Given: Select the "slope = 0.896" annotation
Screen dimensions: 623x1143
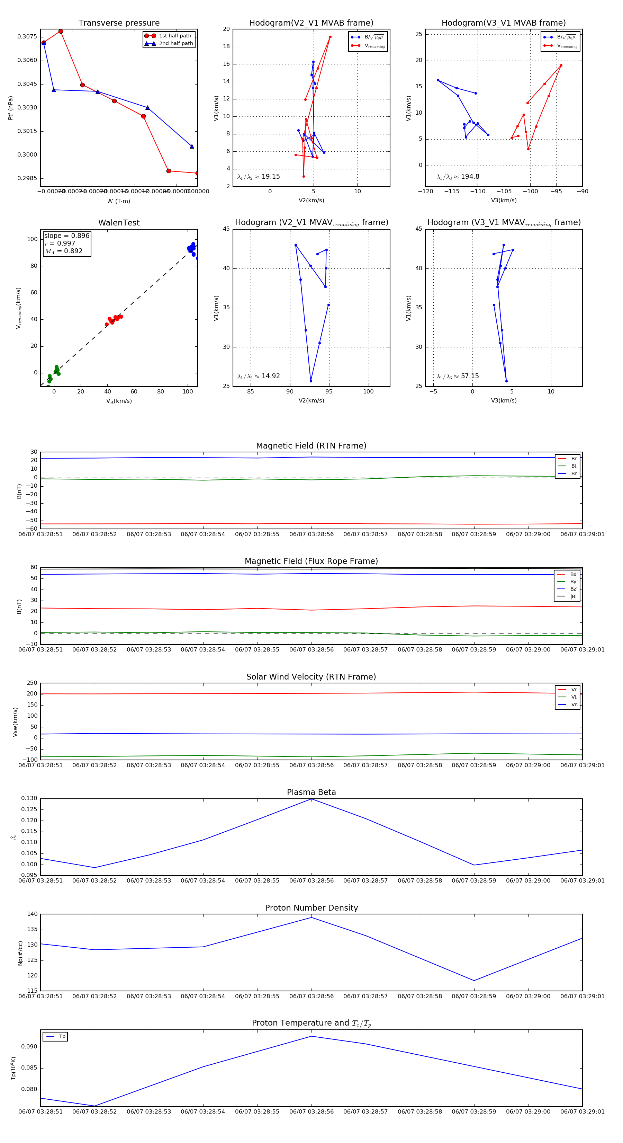Looking at the screenshot, I should pos(66,236).
